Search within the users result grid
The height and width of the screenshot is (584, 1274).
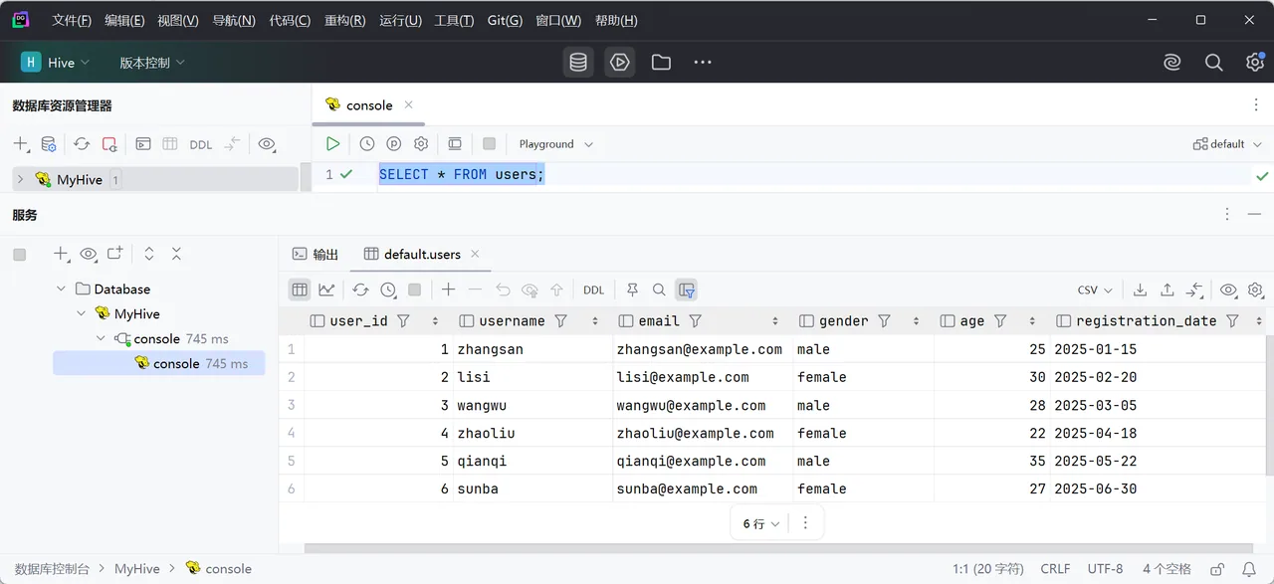click(x=659, y=290)
